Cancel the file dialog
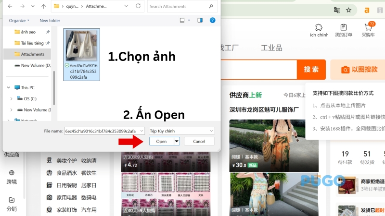This screenshot has height=216, width=385. tap(199, 141)
